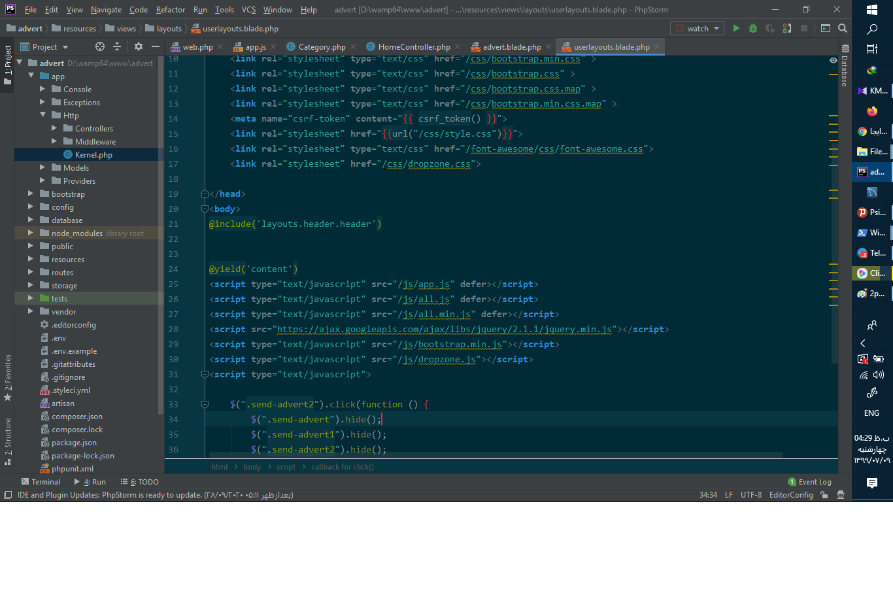This screenshot has width=893, height=597.
Task: Toggle the file read-only lock icon
Action: (824, 495)
